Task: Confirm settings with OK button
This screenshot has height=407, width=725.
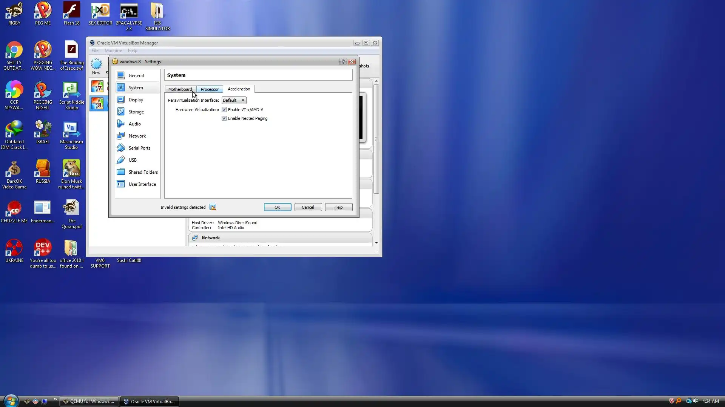Action: [x=277, y=207]
